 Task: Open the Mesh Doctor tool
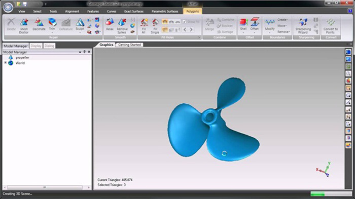24,26
